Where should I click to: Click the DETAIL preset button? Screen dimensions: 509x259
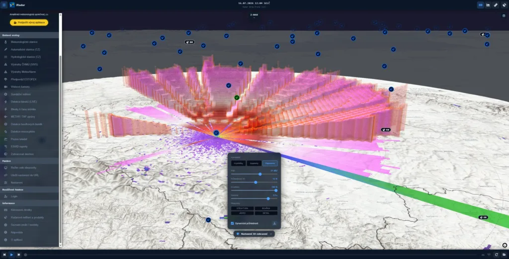(266, 213)
